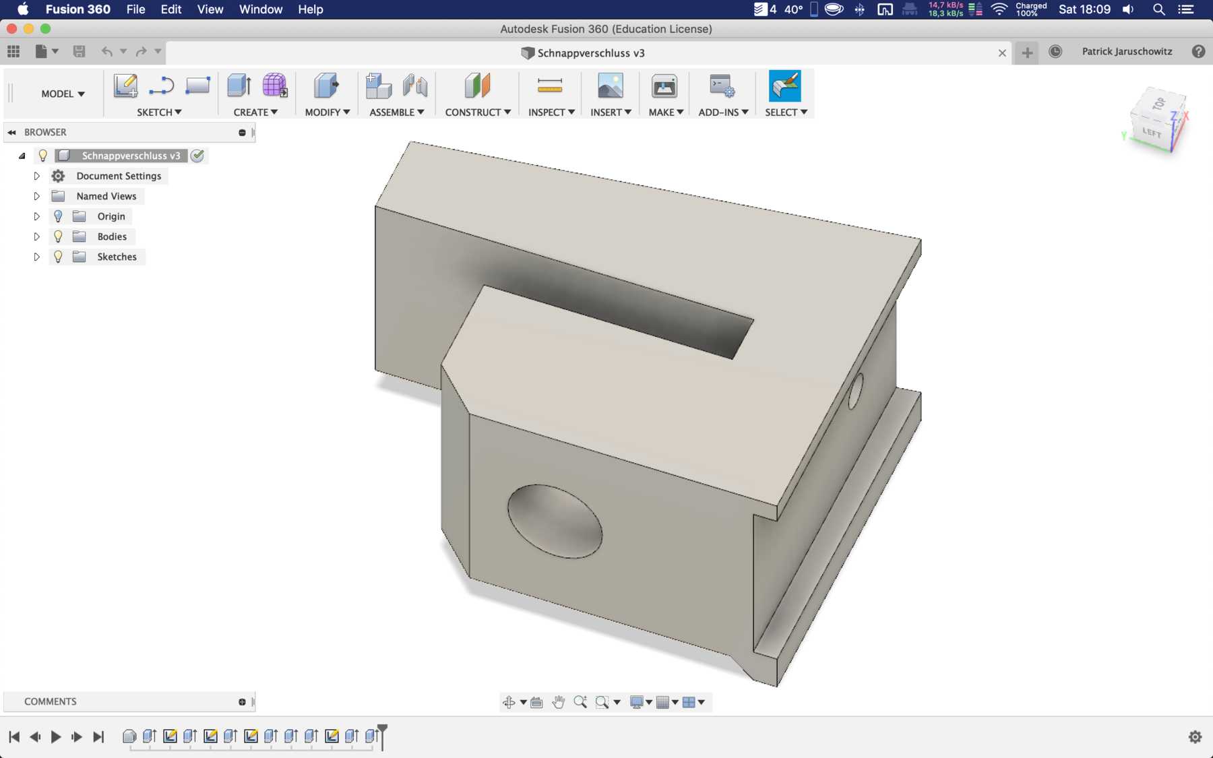Launch Scripts and Add-Ins
The image size is (1213, 758).
point(722,86)
